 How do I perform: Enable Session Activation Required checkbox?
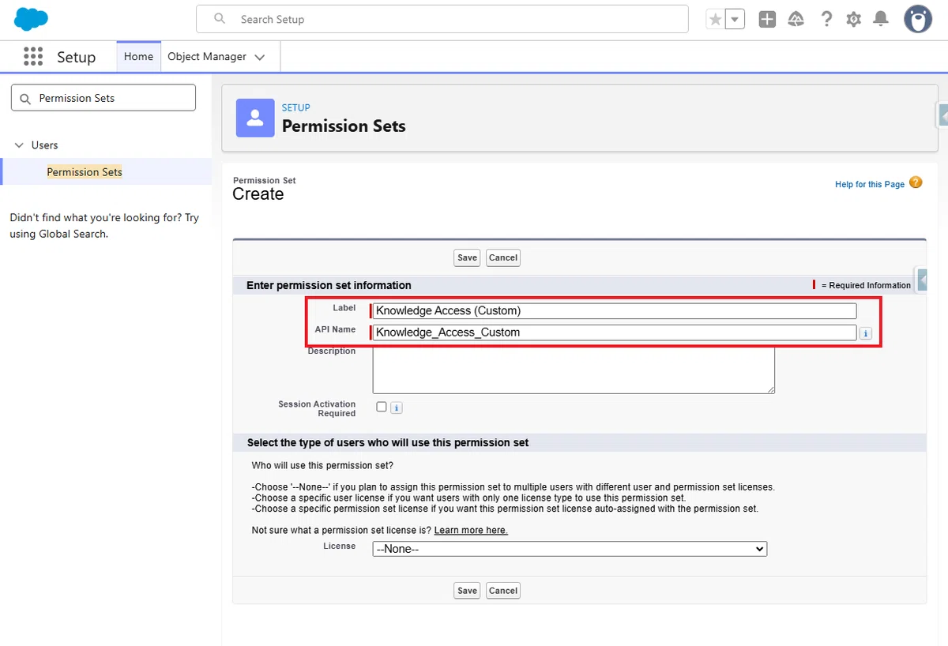382,407
